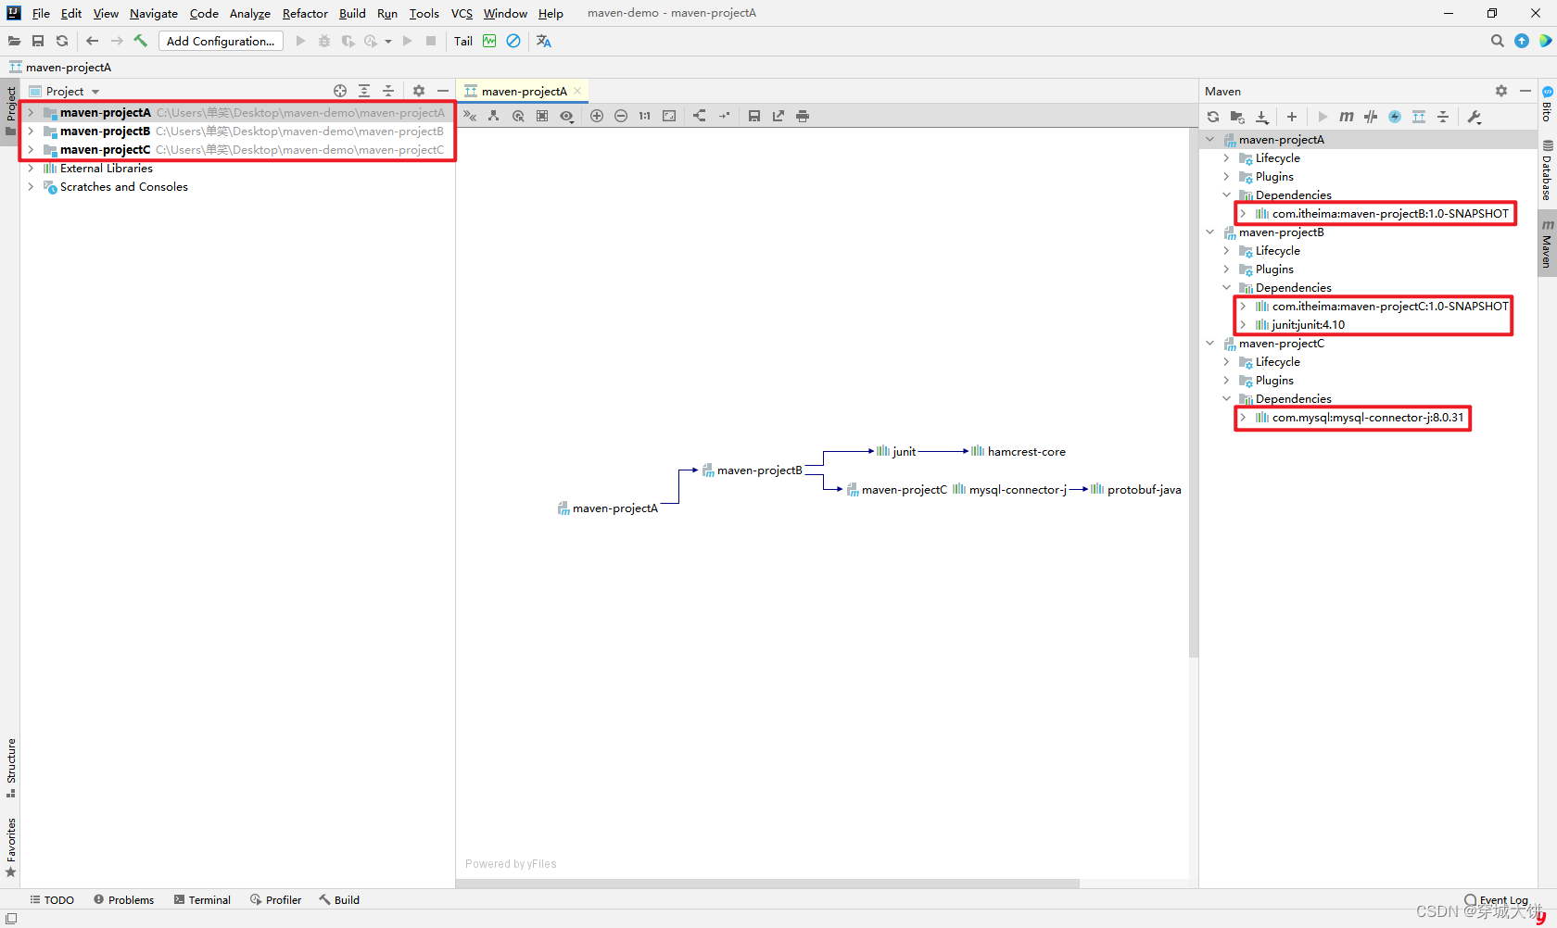The height and width of the screenshot is (928, 1557).
Task: Open the Problems tool window
Action: tap(124, 899)
